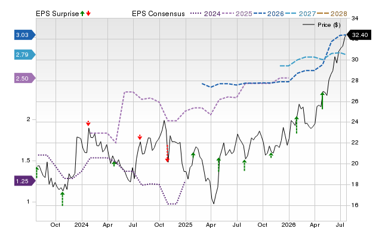The image size is (382, 228).
Task: Click the 26 price axis label
Action: click(x=355, y=101)
